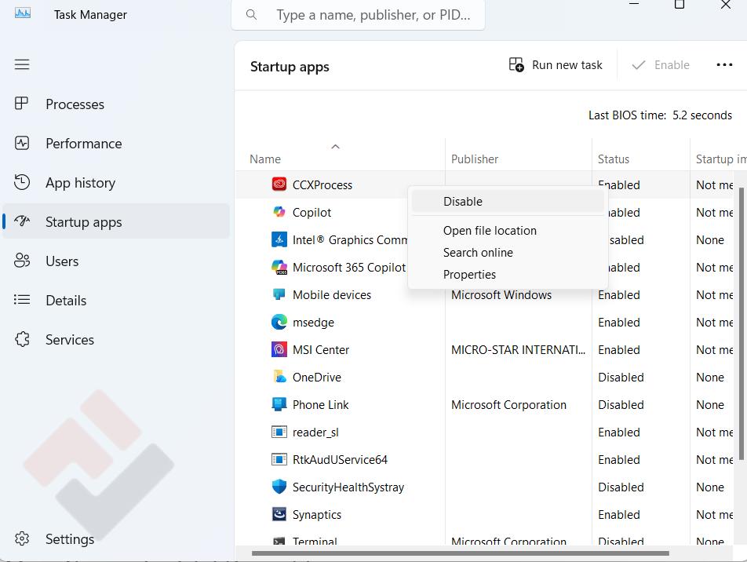Open the Settings gear icon
Image resolution: width=747 pixels, height=562 pixels.
click(22, 538)
